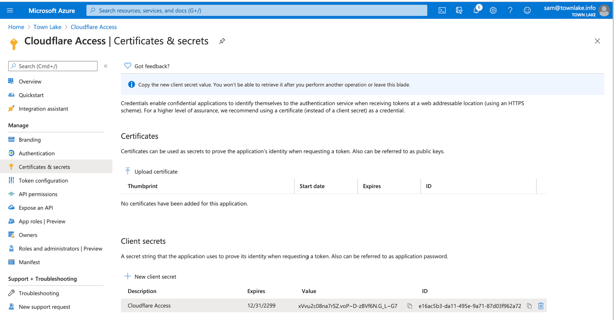Click the Manage section heading
Viewport: 614px width, 320px height.
18,125
